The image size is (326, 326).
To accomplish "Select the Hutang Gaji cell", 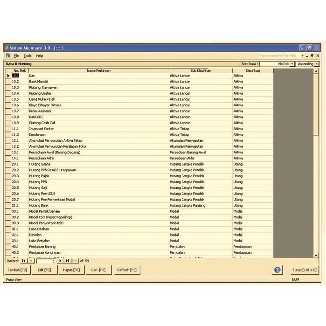I will (x=98, y=188).
